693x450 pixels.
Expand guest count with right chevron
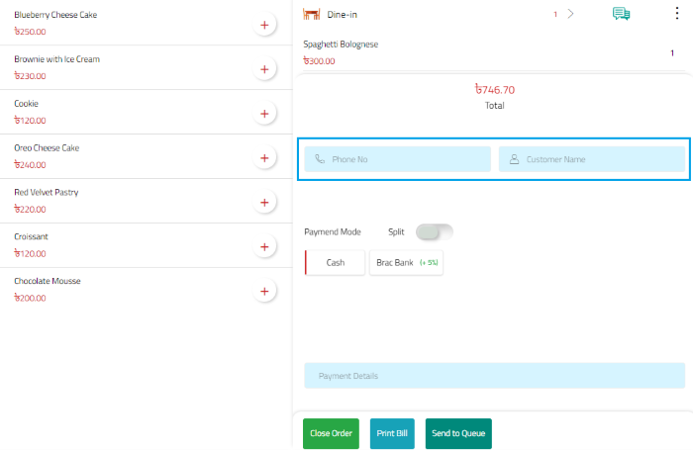tap(570, 14)
